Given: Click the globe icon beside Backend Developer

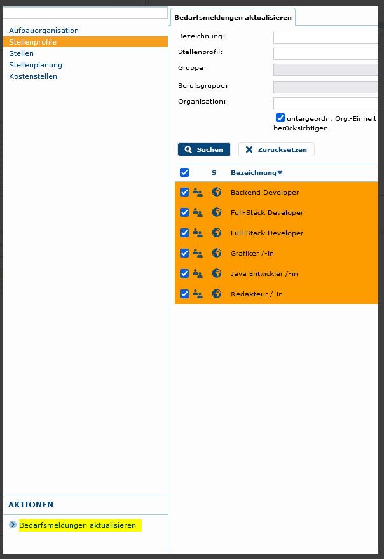Looking at the screenshot, I should (x=216, y=192).
